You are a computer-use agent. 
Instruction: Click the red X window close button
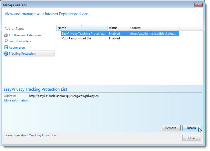[198, 5]
